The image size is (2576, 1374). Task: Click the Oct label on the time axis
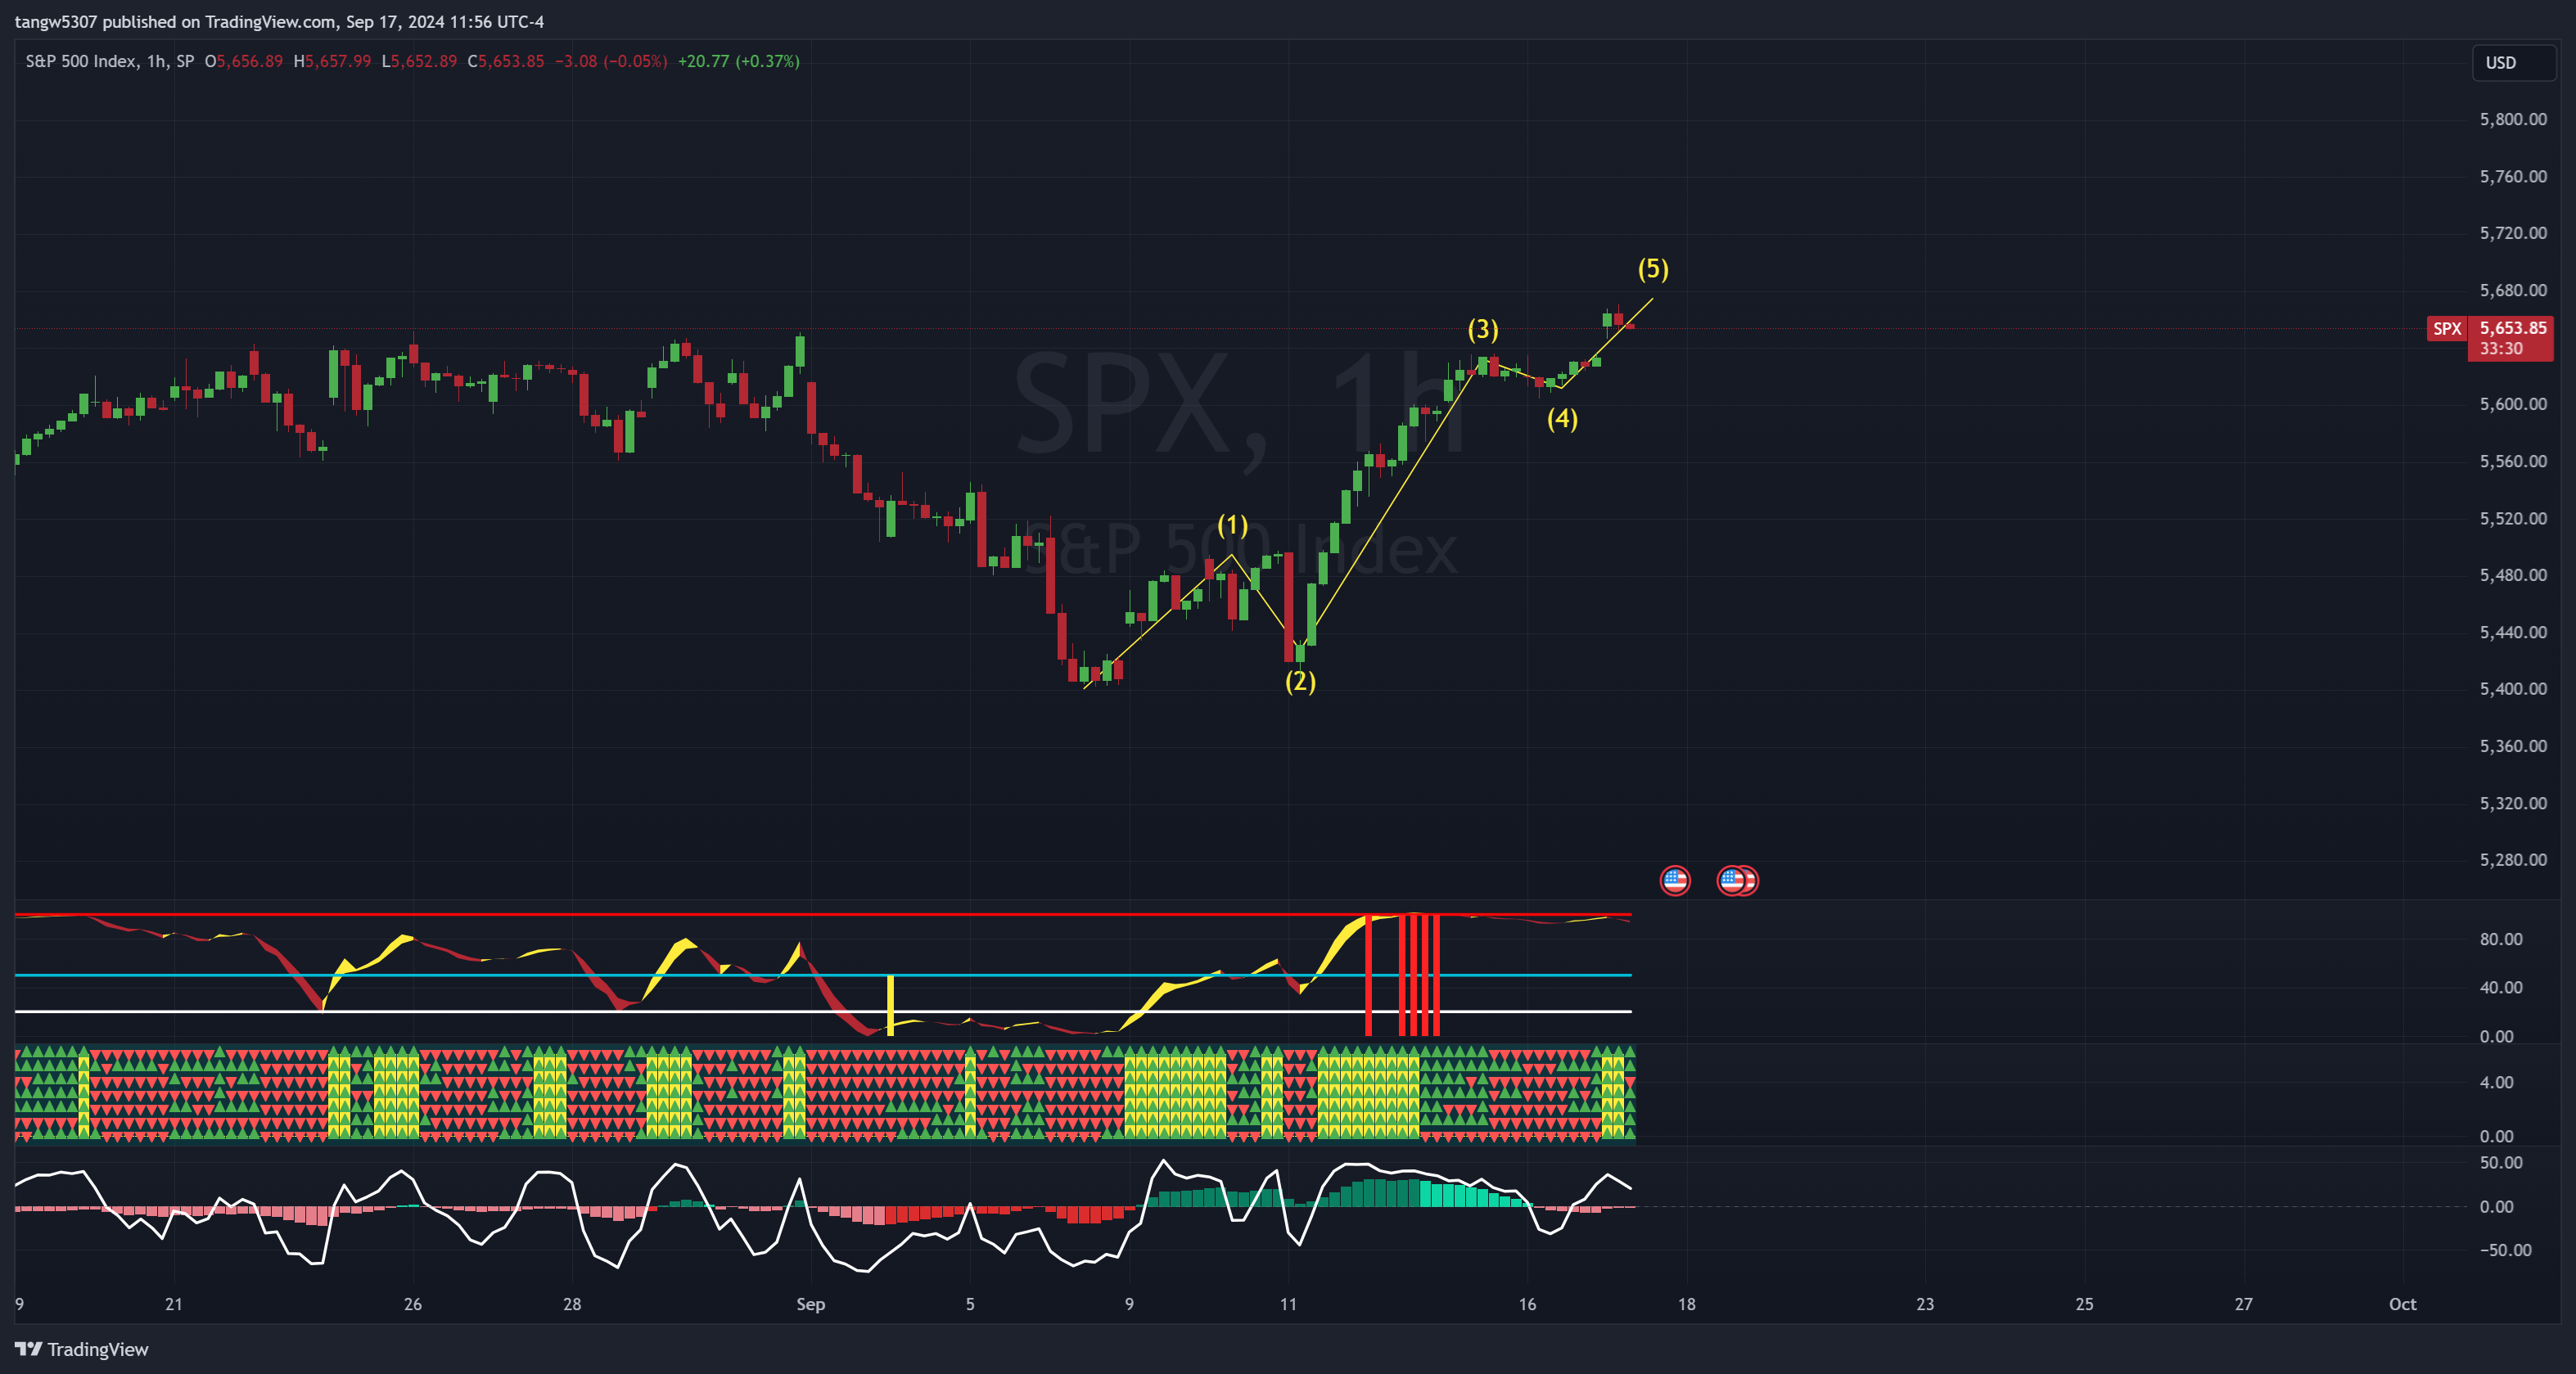(x=2404, y=1304)
